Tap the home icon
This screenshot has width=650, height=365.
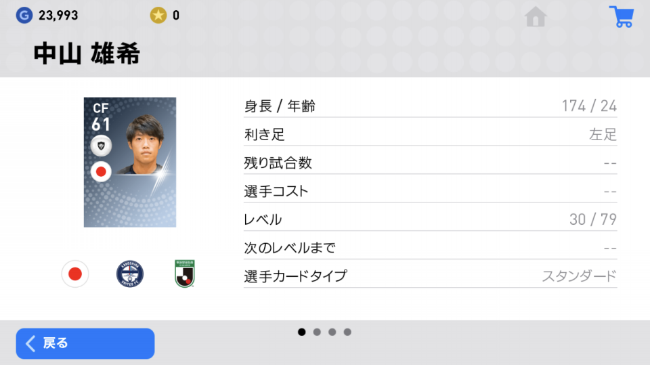pyautogui.click(x=536, y=16)
